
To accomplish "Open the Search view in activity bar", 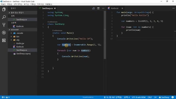I will [x=4, y=17].
